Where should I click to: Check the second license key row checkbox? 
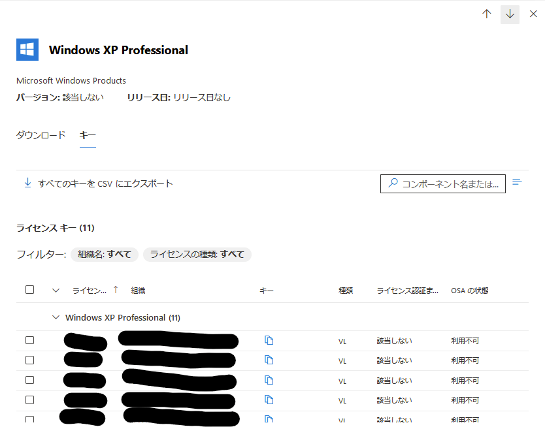30,360
